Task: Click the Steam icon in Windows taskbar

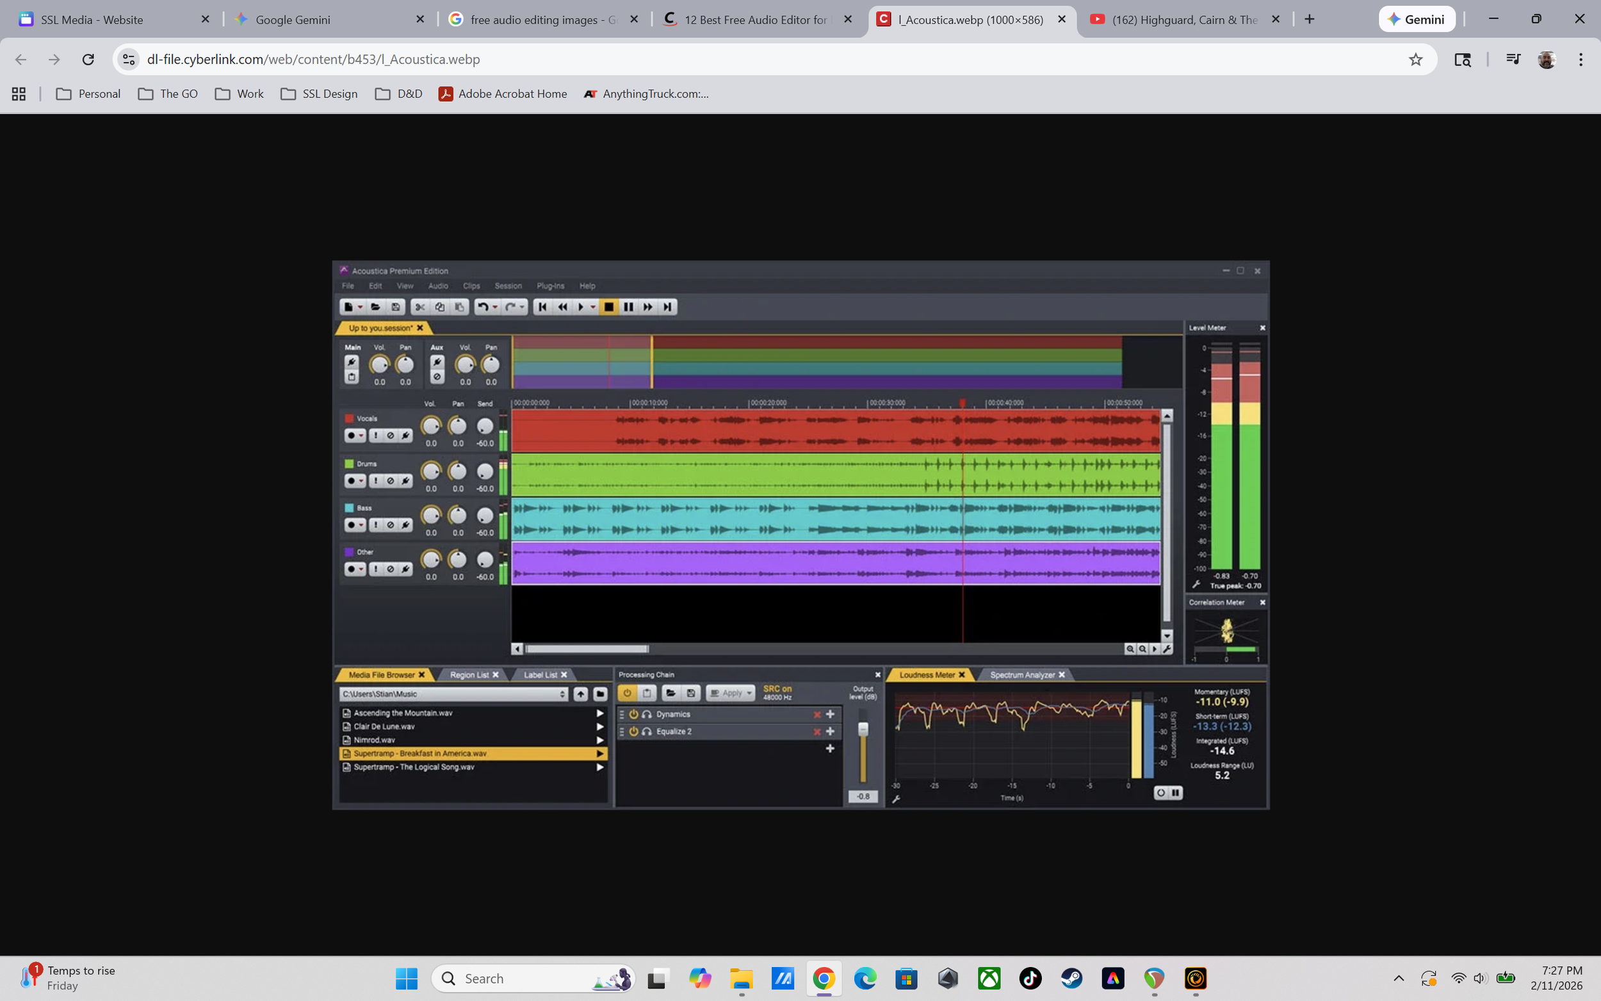Action: [x=1071, y=979]
